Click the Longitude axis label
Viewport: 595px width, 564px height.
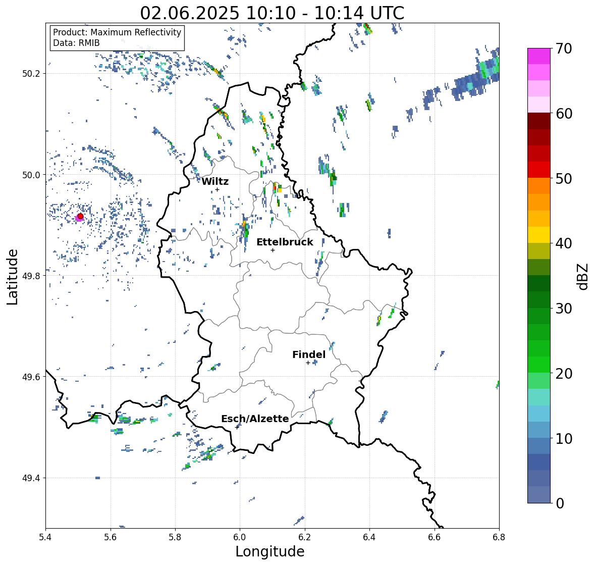click(270, 551)
